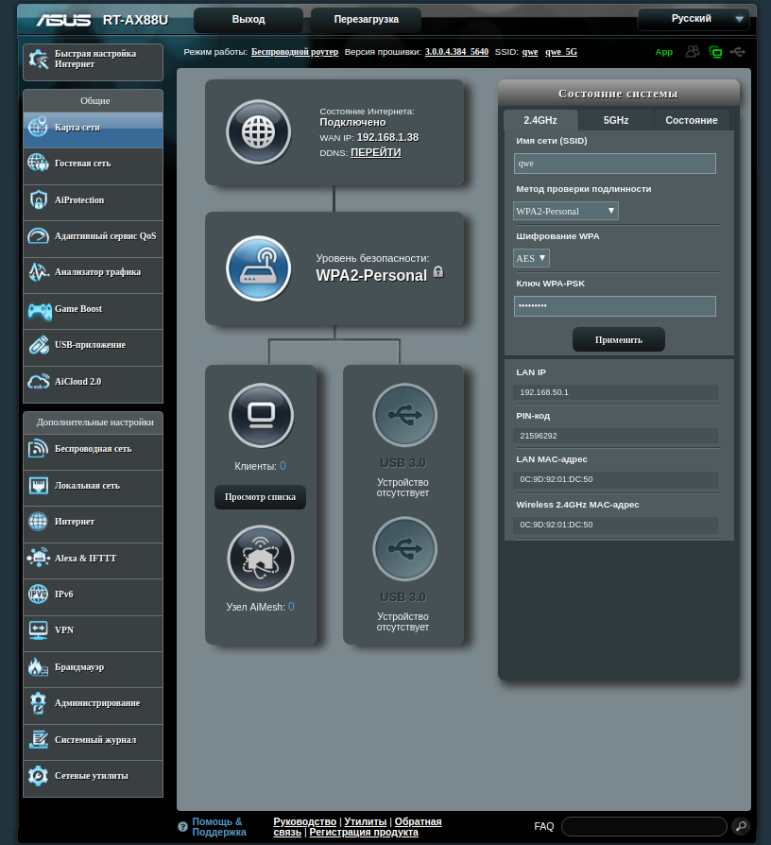Click the router security level icon
This screenshot has height=845, width=771.
click(259, 268)
